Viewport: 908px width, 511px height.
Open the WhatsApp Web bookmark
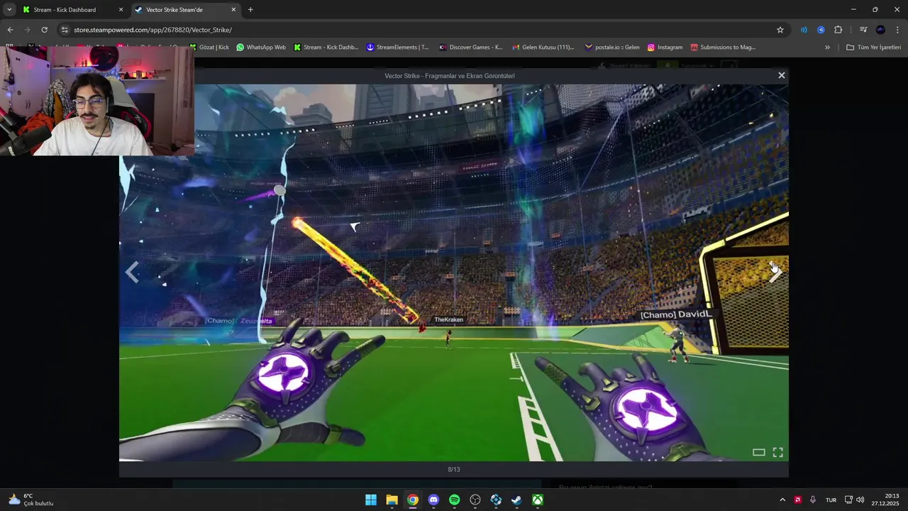pyautogui.click(x=261, y=48)
